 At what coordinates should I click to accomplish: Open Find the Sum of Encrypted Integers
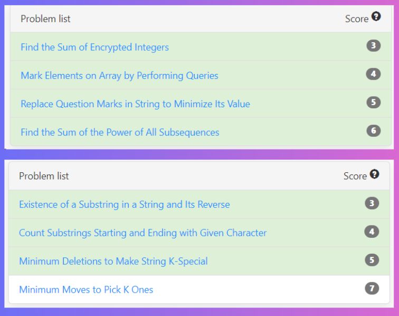point(94,48)
